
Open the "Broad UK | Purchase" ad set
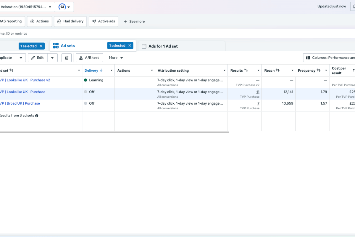coord(20,103)
